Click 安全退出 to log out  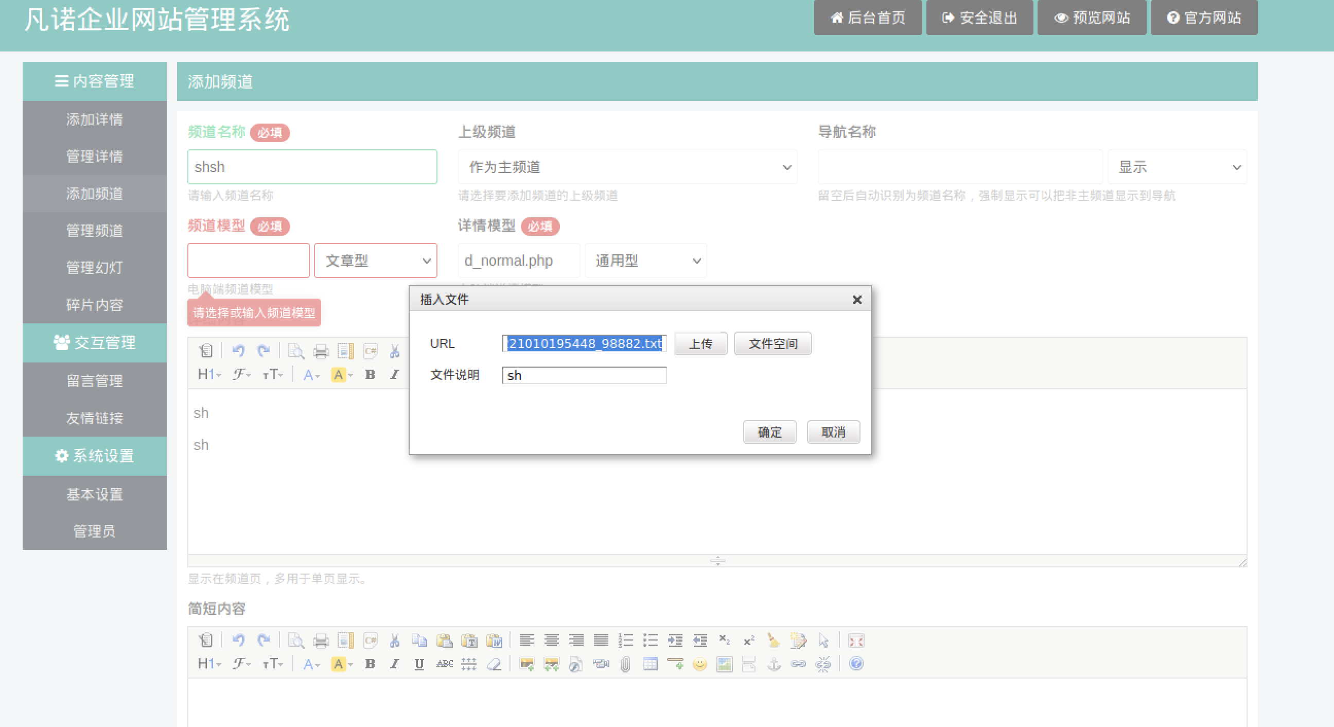coord(979,18)
